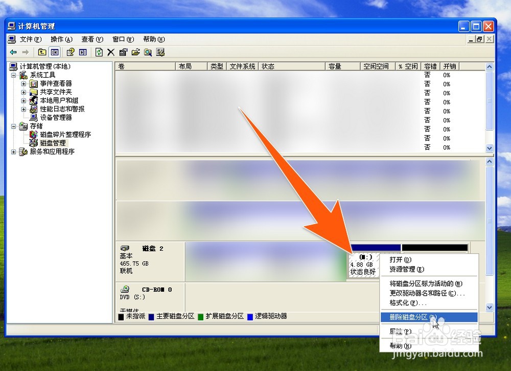Sort by the 文件系统 column header

[242, 66]
